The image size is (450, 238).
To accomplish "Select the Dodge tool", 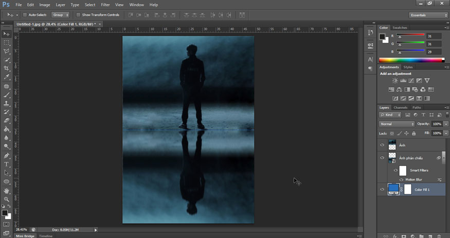I will 6,146.
